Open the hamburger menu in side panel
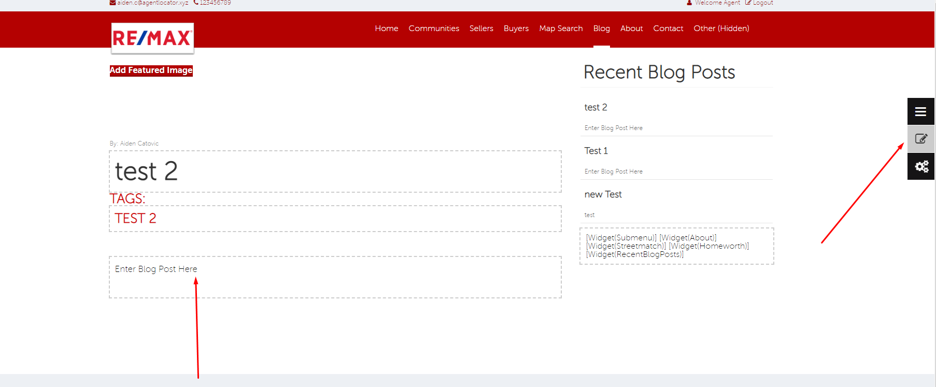This screenshot has width=936, height=387. tap(920, 111)
